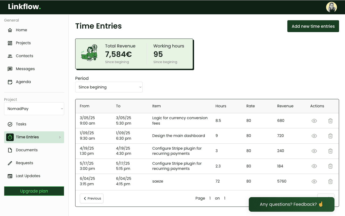Click the 'saeze' item text
This screenshot has width=345, height=216.
pyautogui.click(x=158, y=181)
